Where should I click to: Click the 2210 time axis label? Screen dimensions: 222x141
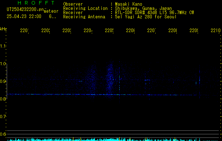(x=216, y=30)
